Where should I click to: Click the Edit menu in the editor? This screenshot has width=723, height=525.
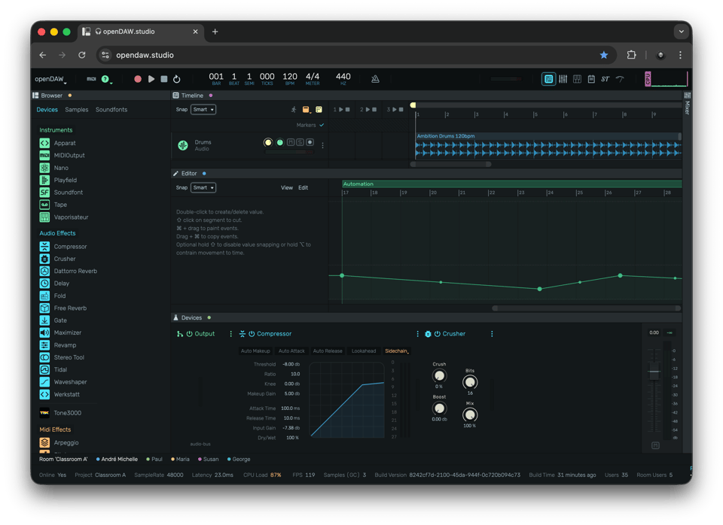303,188
